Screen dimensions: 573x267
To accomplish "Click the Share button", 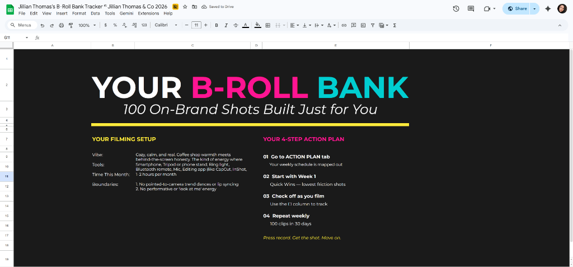I will (x=516, y=8).
